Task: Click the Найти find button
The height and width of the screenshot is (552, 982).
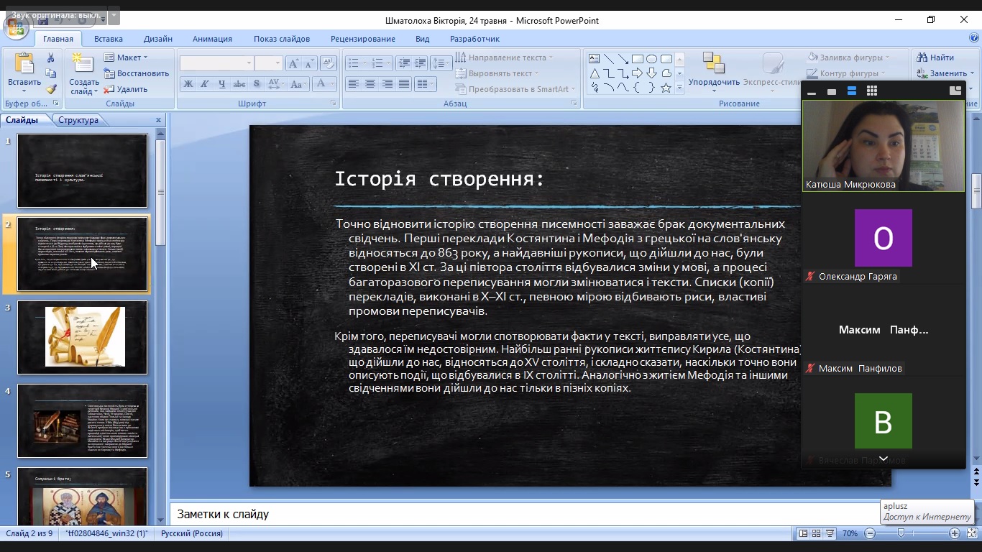Action: [x=935, y=57]
